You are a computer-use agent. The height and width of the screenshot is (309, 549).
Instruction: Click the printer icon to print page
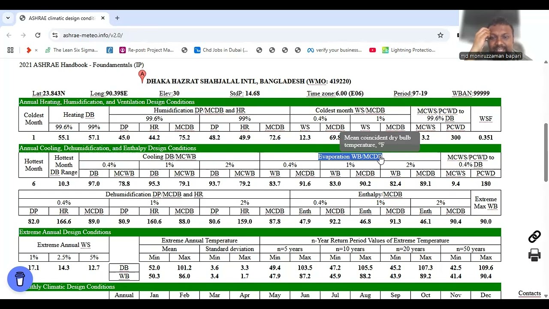pos(534,255)
